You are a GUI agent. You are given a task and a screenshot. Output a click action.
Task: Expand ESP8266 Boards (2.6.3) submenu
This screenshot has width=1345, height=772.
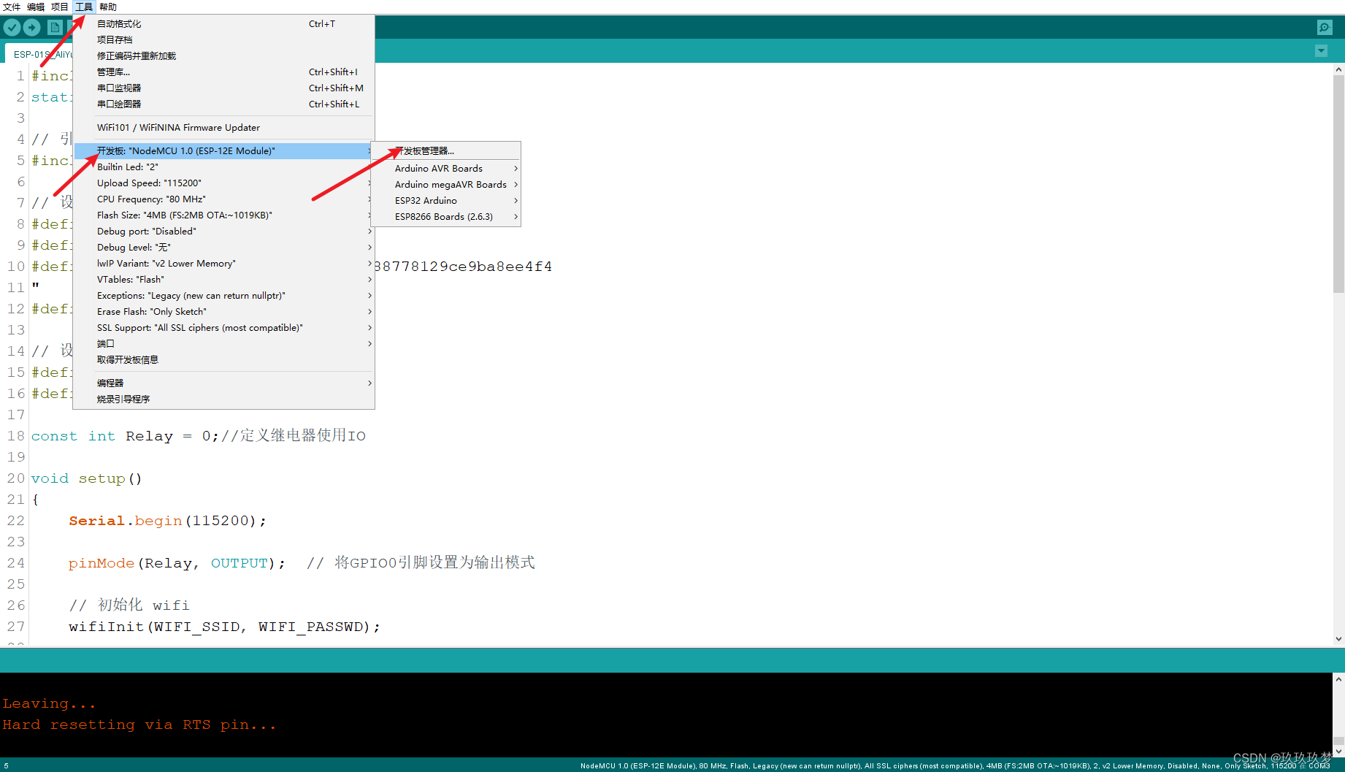coord(446,217)
